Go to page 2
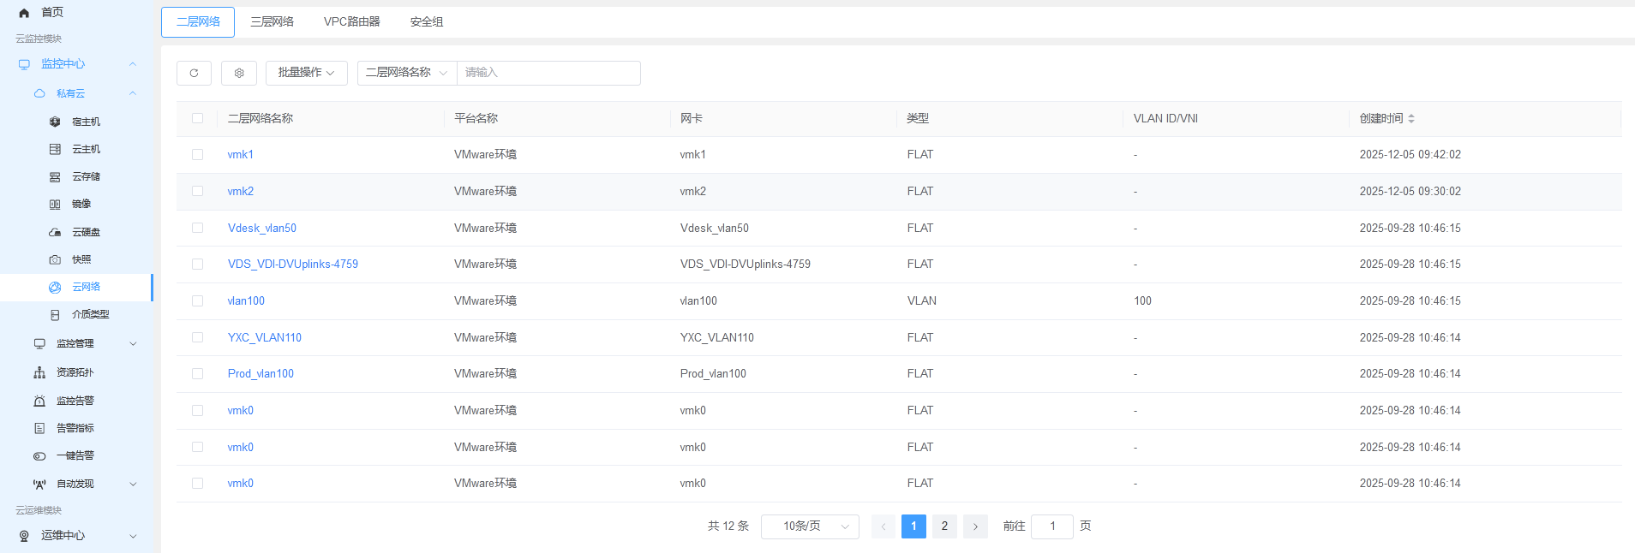The width and height of the screenshot is (1635, 553). [x=944, y=526]
